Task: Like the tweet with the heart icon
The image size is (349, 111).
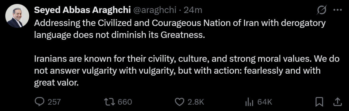Action: (x=179, y=102)
